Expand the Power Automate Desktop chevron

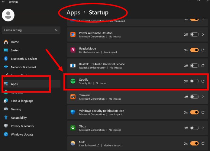(203, 34)
